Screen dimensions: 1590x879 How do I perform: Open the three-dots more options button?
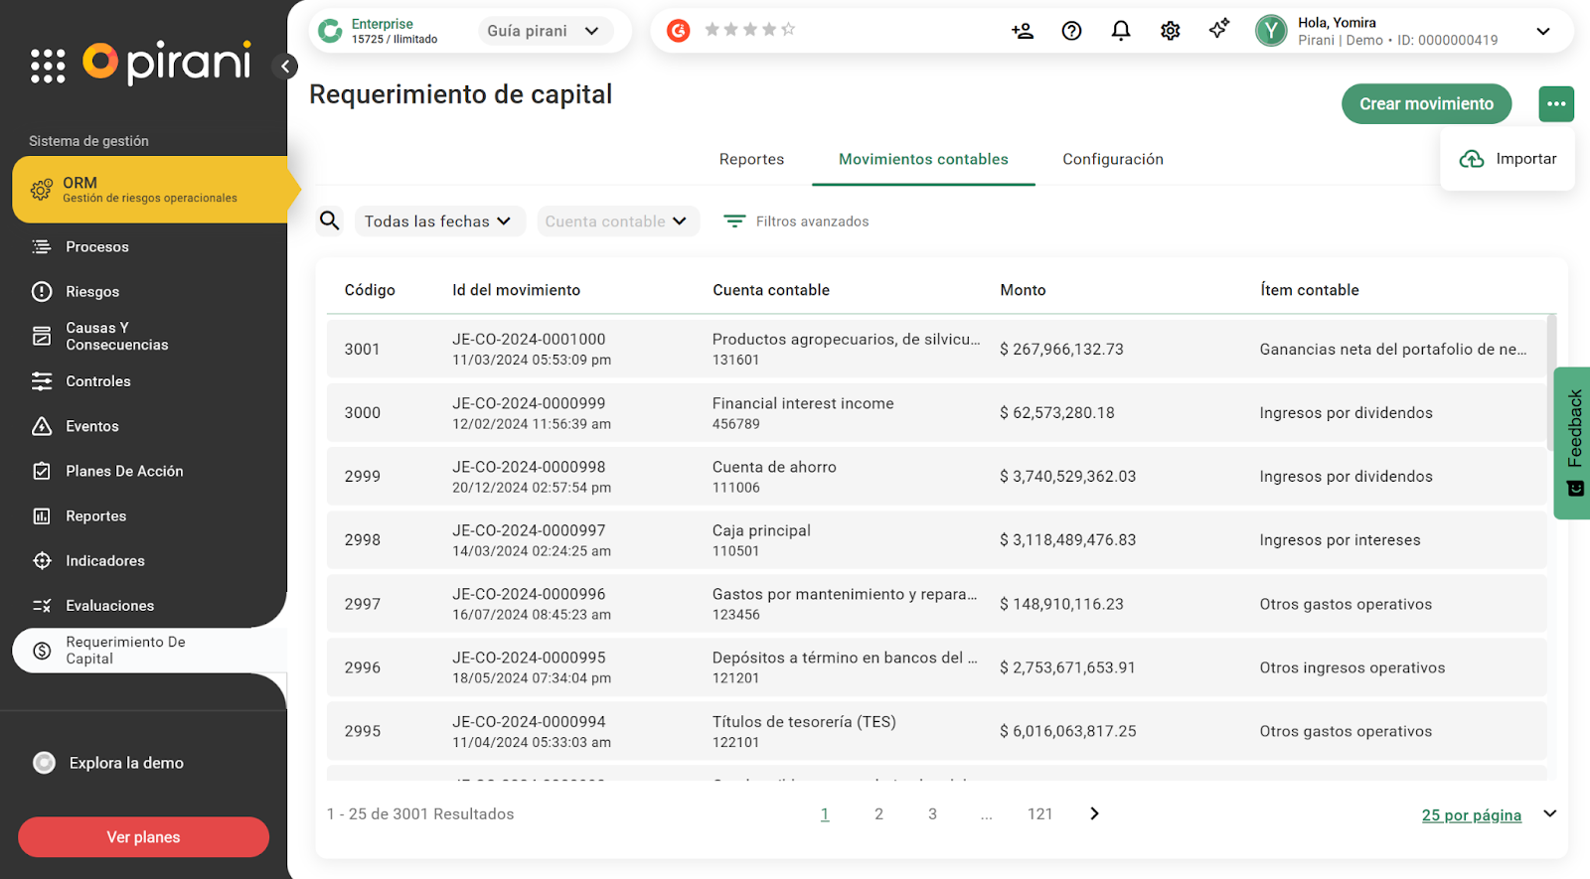point(1556,103)
